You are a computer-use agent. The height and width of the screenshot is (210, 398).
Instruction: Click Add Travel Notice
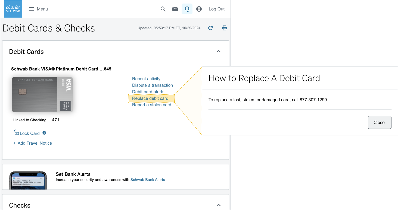pyautogui.click(x=32, y=143)
